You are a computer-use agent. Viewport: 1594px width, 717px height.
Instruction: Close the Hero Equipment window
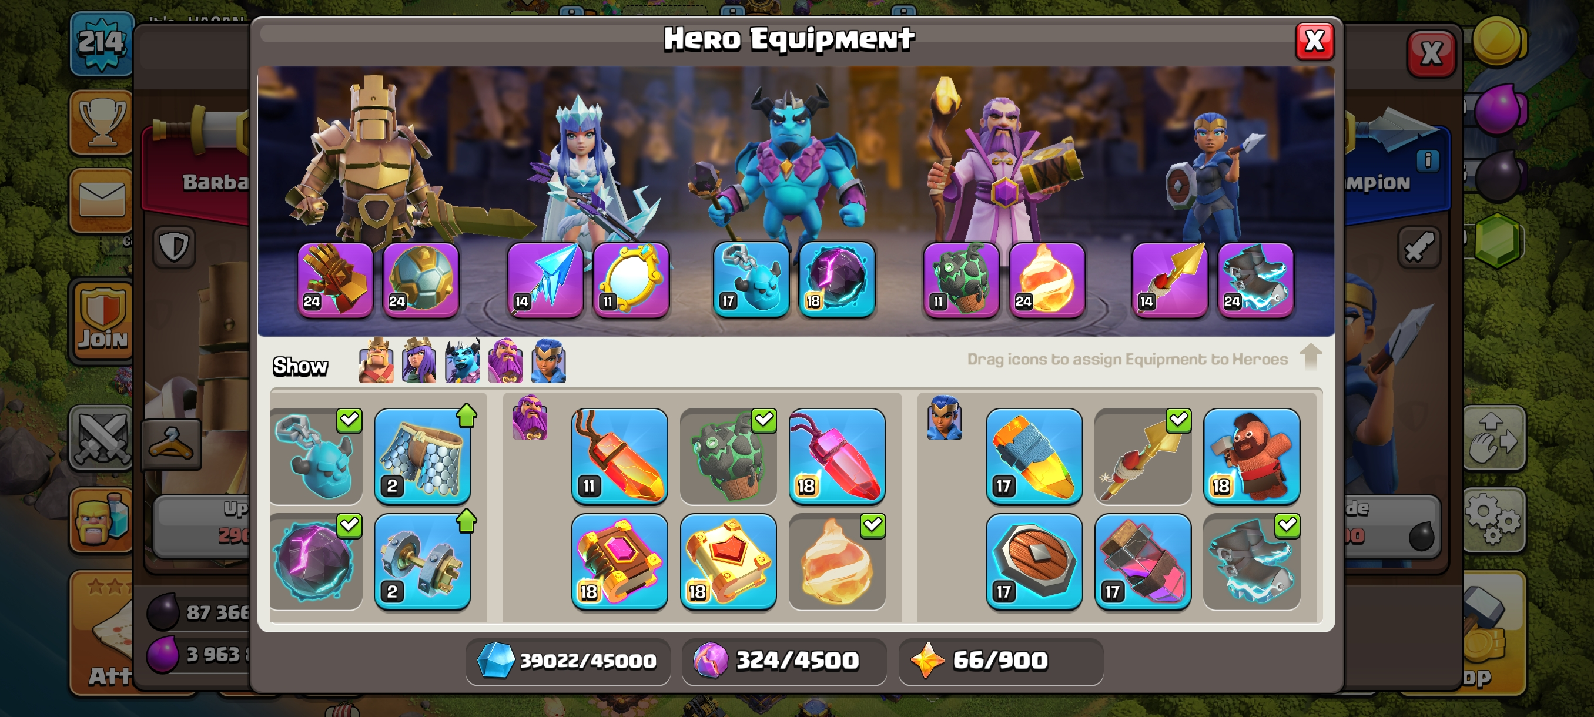click(1314, 42)
